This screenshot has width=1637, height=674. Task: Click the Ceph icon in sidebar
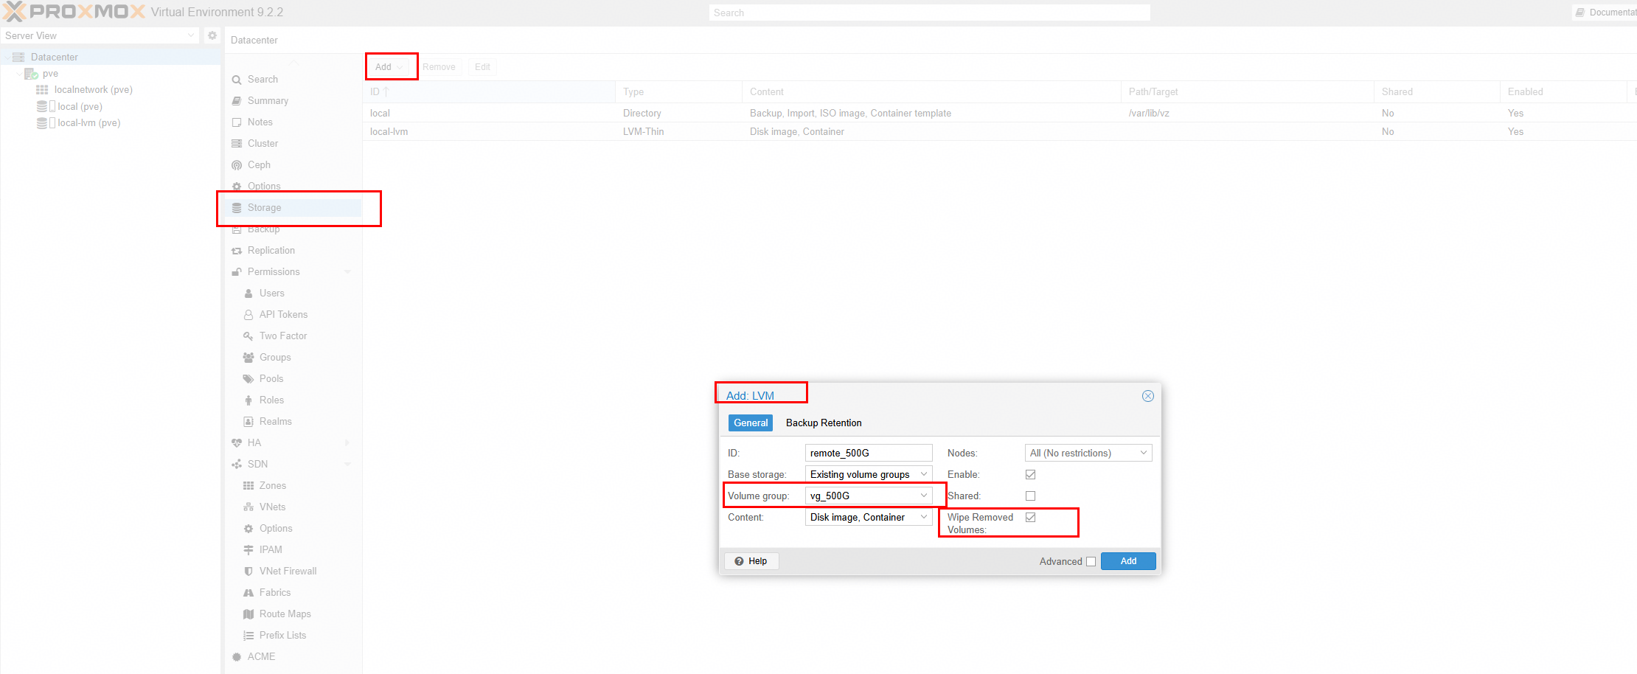(x=237, y=165)
